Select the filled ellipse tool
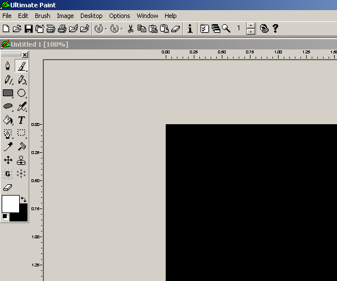Screen dimensions: 337x281 (8, 106)
